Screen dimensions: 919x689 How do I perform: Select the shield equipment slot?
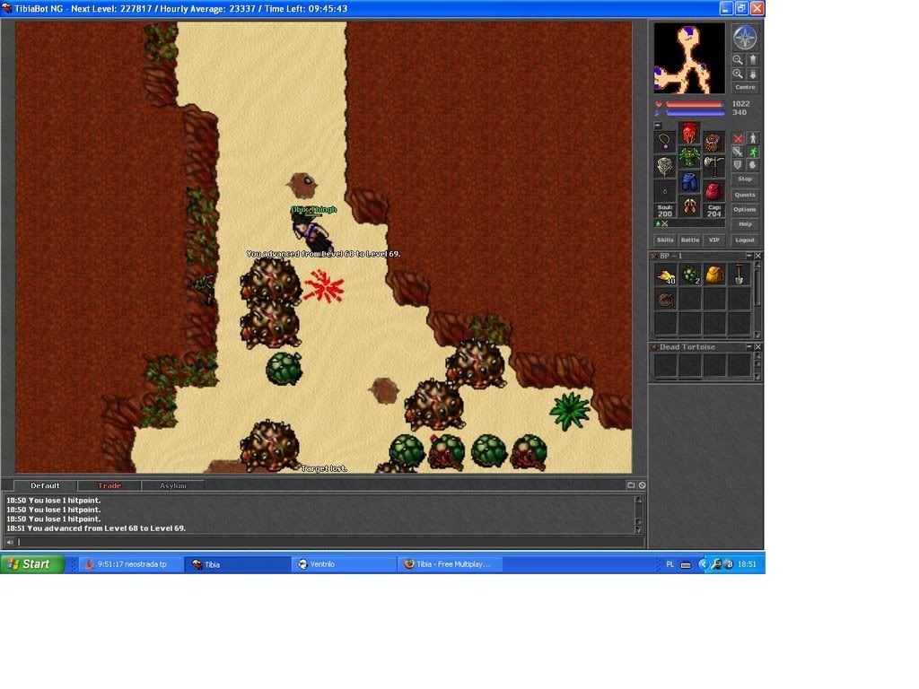pyautogui.click(x=665, y=166)
